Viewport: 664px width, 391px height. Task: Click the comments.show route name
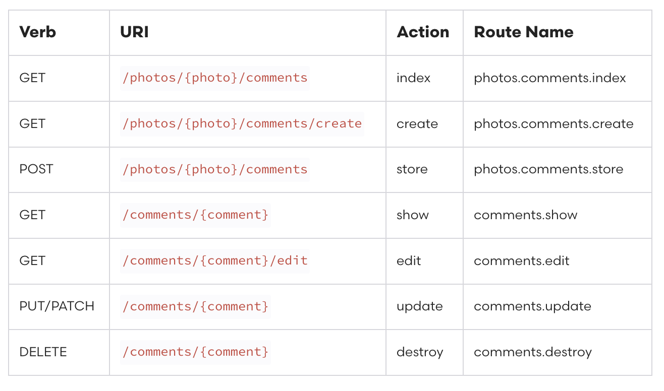[x=526, y=215]
